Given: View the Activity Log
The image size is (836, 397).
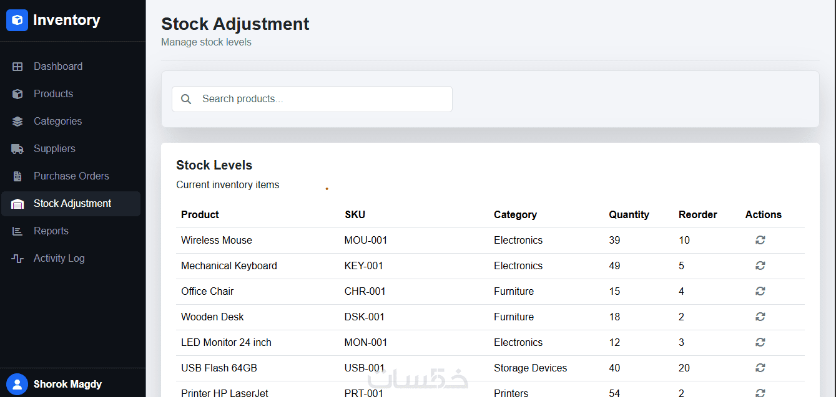Looking at the screenshot, I should (59, 259).
